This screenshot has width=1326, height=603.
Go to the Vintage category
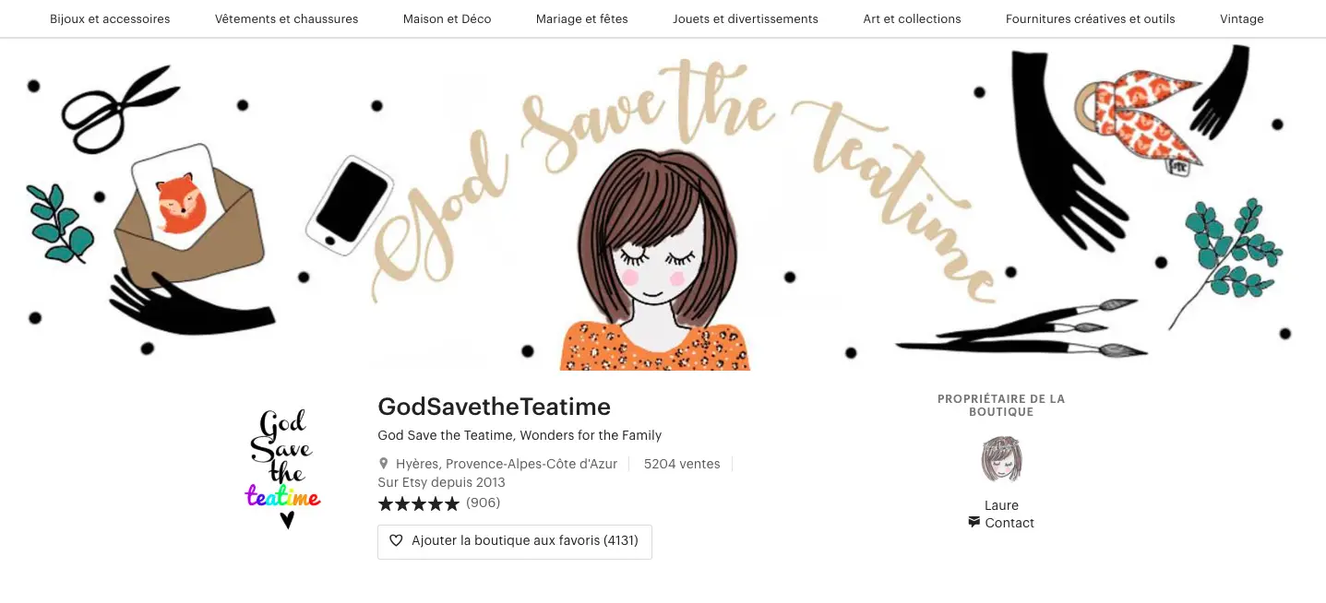tap(1241, 18)
